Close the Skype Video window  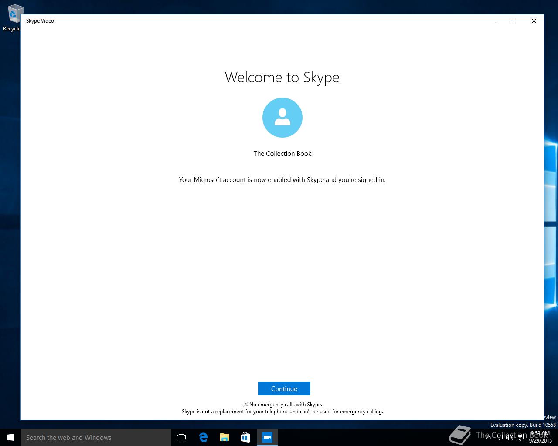click(x=534, y=21)
